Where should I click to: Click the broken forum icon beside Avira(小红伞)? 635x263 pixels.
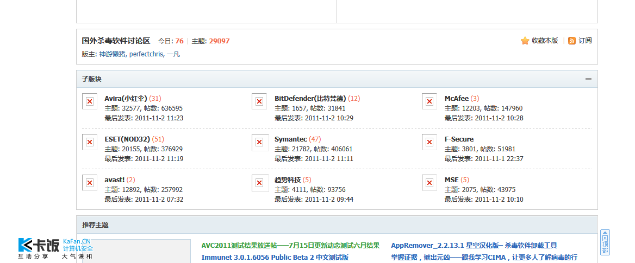[x=90, y=101]
